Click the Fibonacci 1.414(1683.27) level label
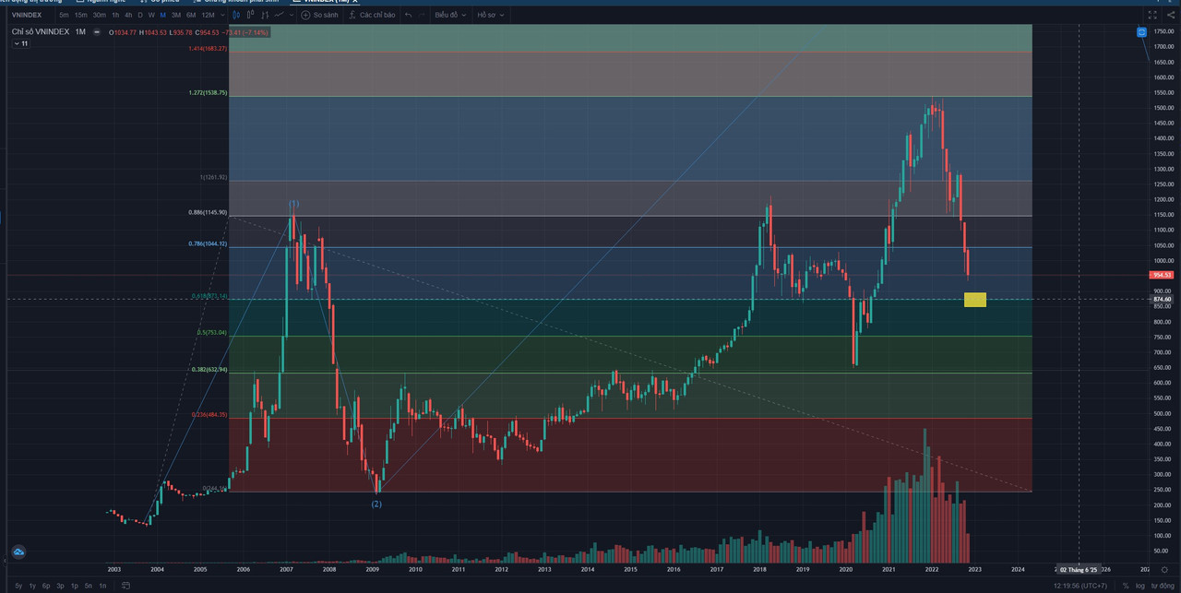This screenshot has height=593, width=1181. [x=208, y=48]
